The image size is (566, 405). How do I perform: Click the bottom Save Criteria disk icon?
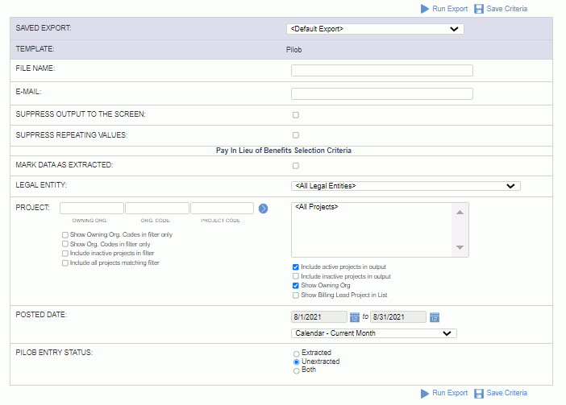(x=479, y=394)
